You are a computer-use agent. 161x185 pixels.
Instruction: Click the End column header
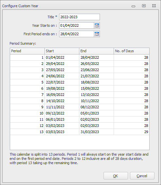tap(97, 51)
